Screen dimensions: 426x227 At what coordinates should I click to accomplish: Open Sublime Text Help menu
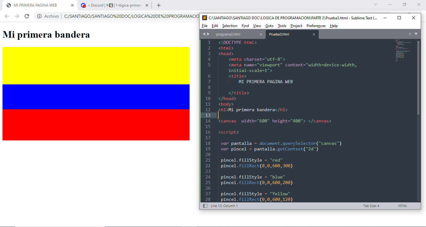coord(334,26)
